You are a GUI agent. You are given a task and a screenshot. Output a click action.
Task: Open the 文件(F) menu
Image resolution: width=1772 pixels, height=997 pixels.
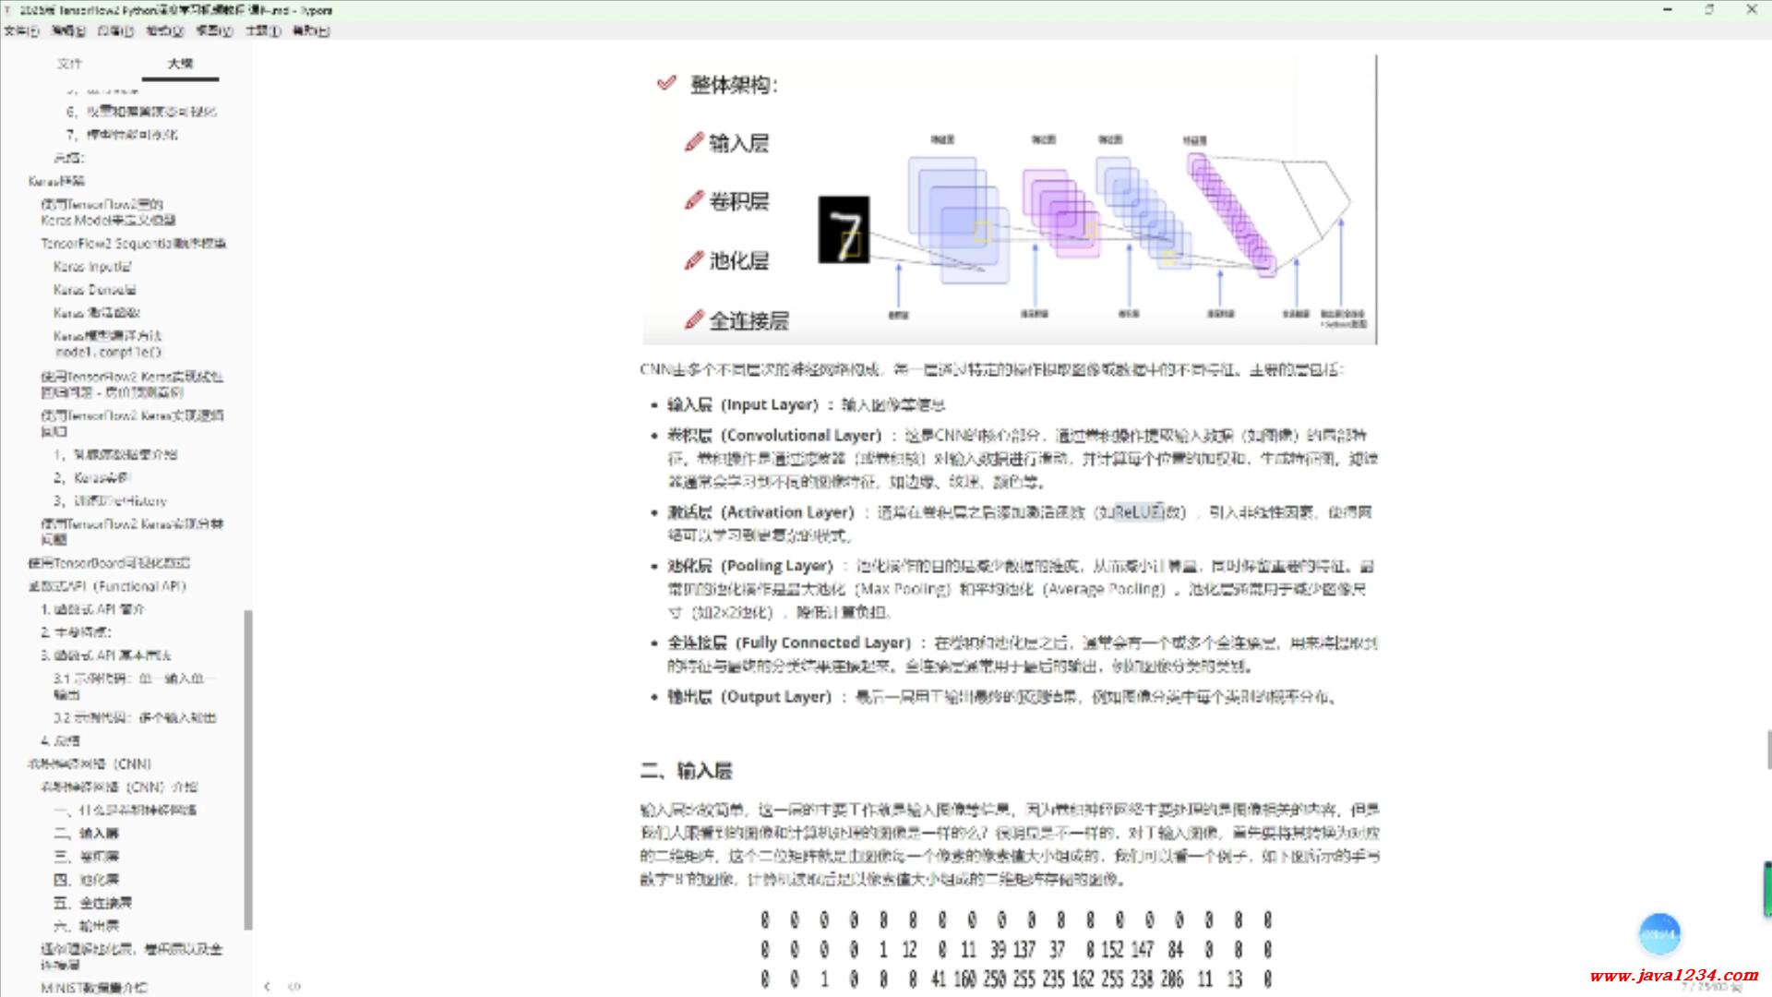(x=21, y=30)
